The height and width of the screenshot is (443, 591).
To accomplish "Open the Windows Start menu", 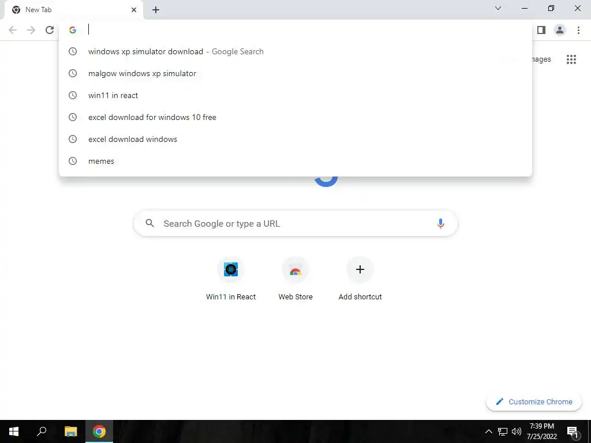I will pos(14,431).
